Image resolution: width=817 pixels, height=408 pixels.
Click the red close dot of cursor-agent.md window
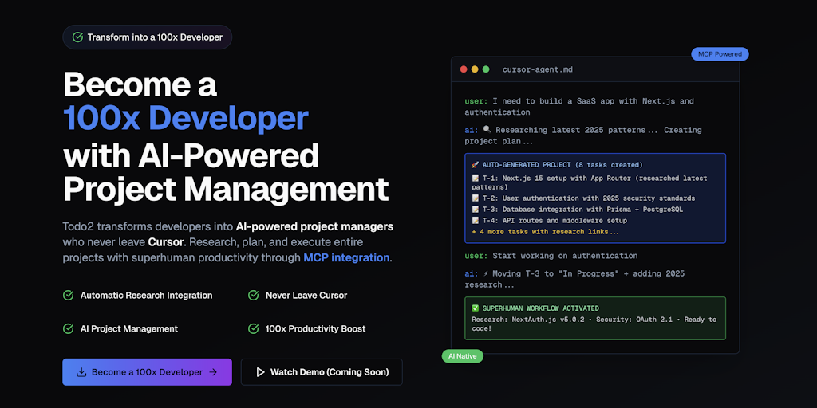point(464,69)
